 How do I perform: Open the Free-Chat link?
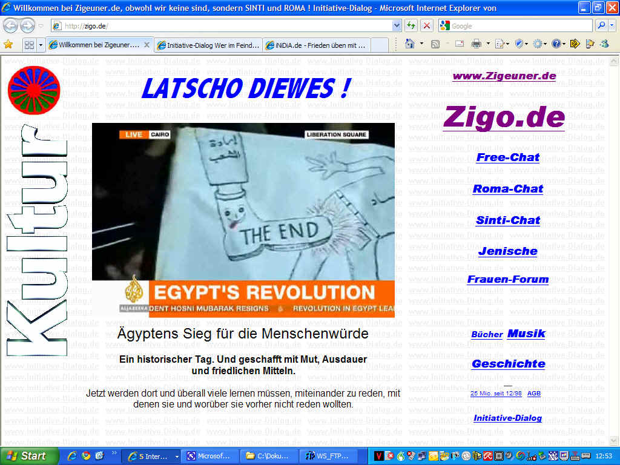pos(508,157)
